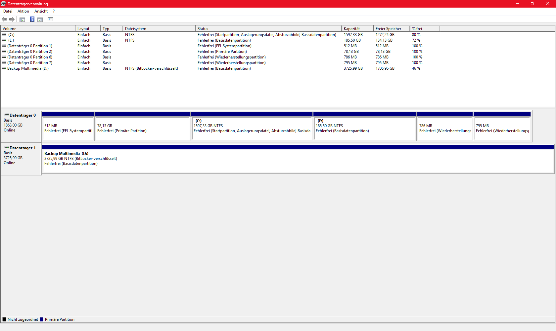This screenshot has height=331, width=556.
Task: Sort list by the Kapazität column header
Action: (357, 29)
